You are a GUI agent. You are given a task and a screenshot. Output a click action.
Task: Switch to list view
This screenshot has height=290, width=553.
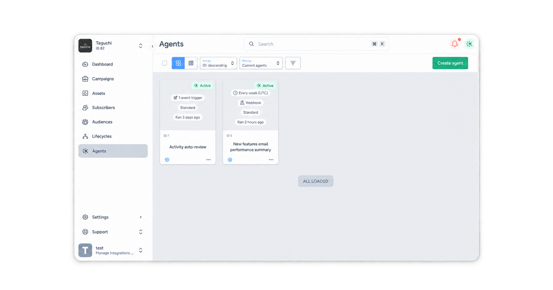191,63
